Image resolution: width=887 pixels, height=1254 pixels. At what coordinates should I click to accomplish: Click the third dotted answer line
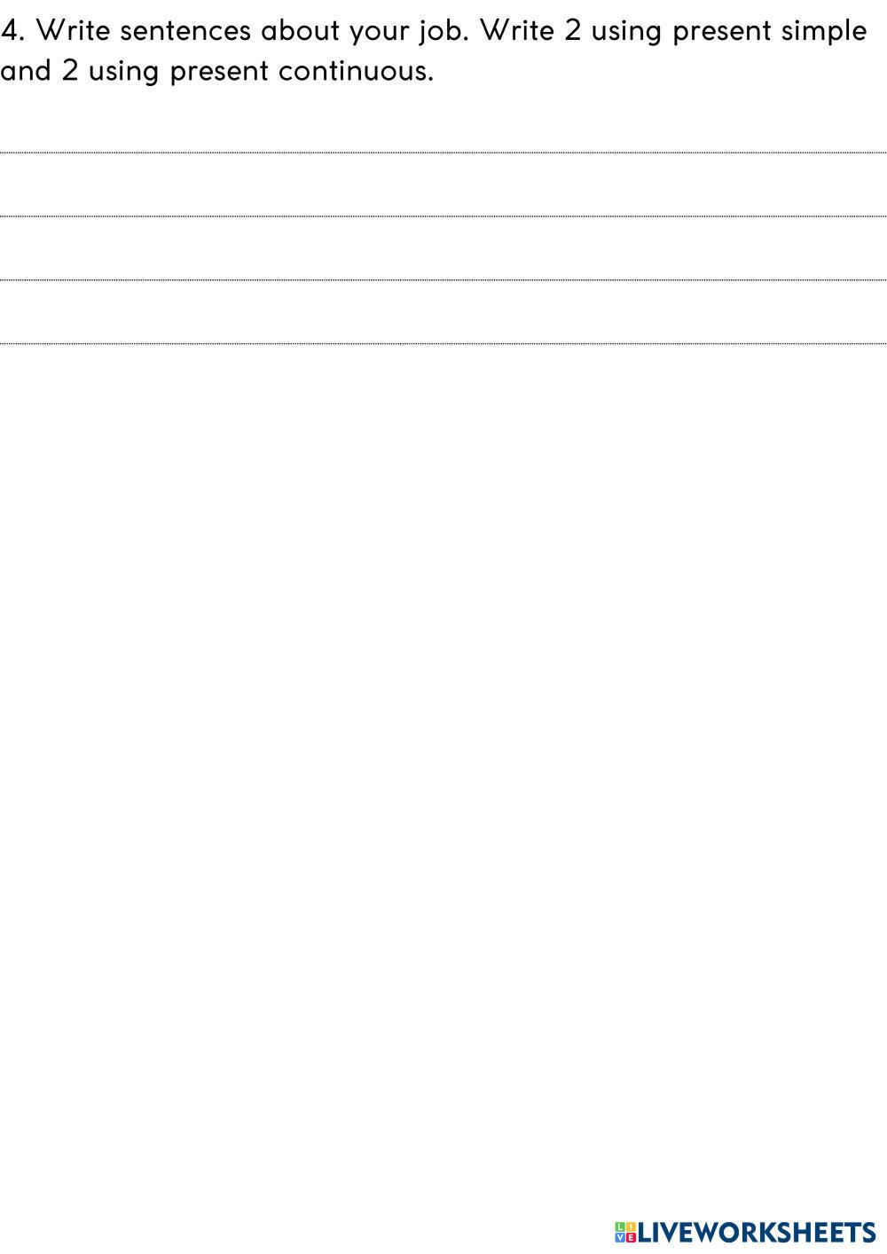tap(443, 280)
